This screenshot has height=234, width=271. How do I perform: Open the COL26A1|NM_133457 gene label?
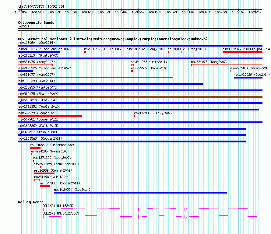pyautogui.click(x=58, y=206)
